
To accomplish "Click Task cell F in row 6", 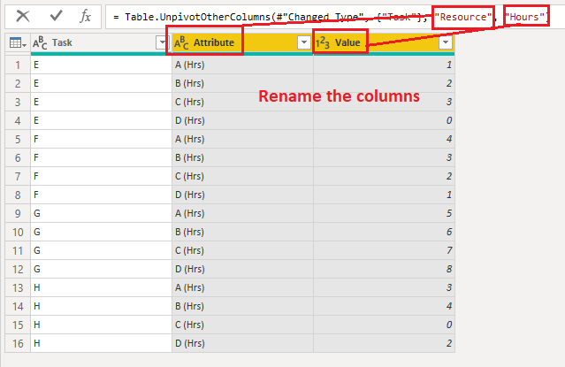I will (102, 157).
